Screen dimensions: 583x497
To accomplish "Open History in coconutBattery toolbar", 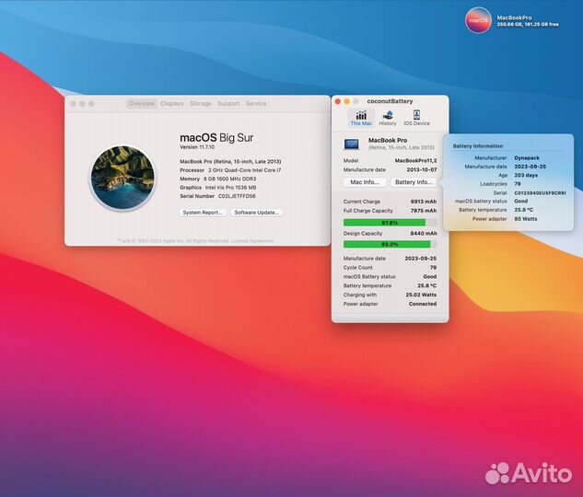I will click(x=388, y=118).
